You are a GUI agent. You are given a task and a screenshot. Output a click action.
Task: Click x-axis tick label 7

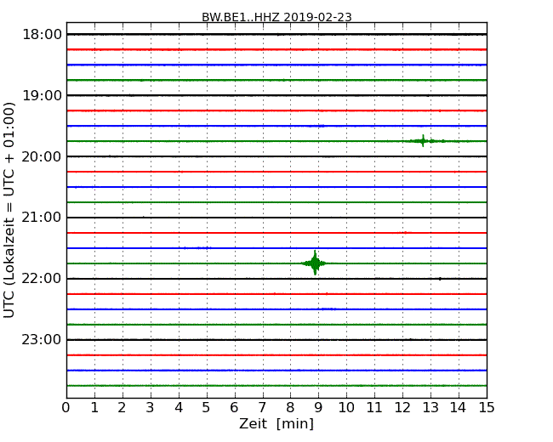pyautogui.click(x=262, y=407)
